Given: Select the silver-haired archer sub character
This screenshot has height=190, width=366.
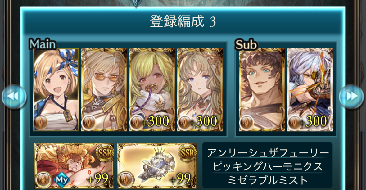Looking at the screenshot, I should (310, 89).
